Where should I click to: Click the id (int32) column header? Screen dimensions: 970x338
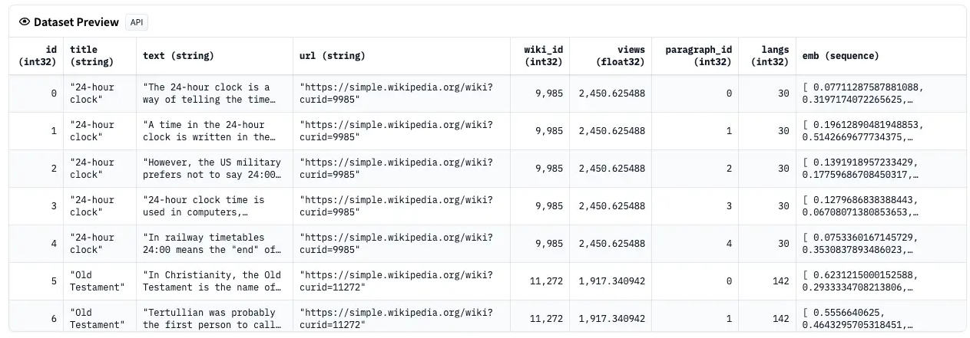click(37, 56)
